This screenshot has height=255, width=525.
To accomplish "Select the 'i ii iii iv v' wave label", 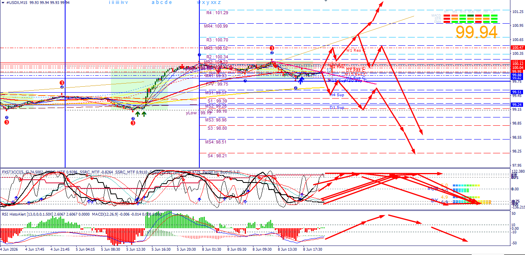I will (118, 2).
